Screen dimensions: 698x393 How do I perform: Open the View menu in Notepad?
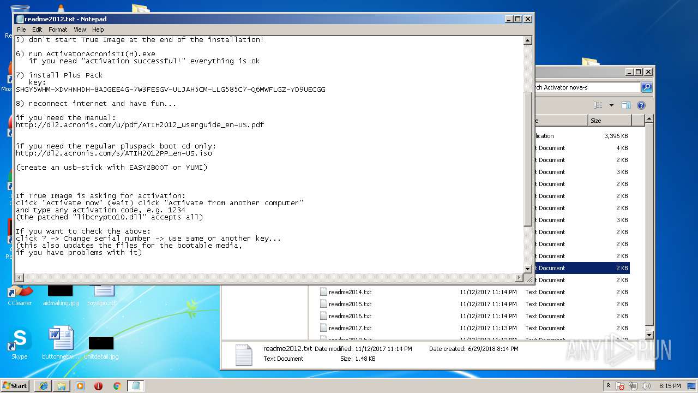coord(80,29)
